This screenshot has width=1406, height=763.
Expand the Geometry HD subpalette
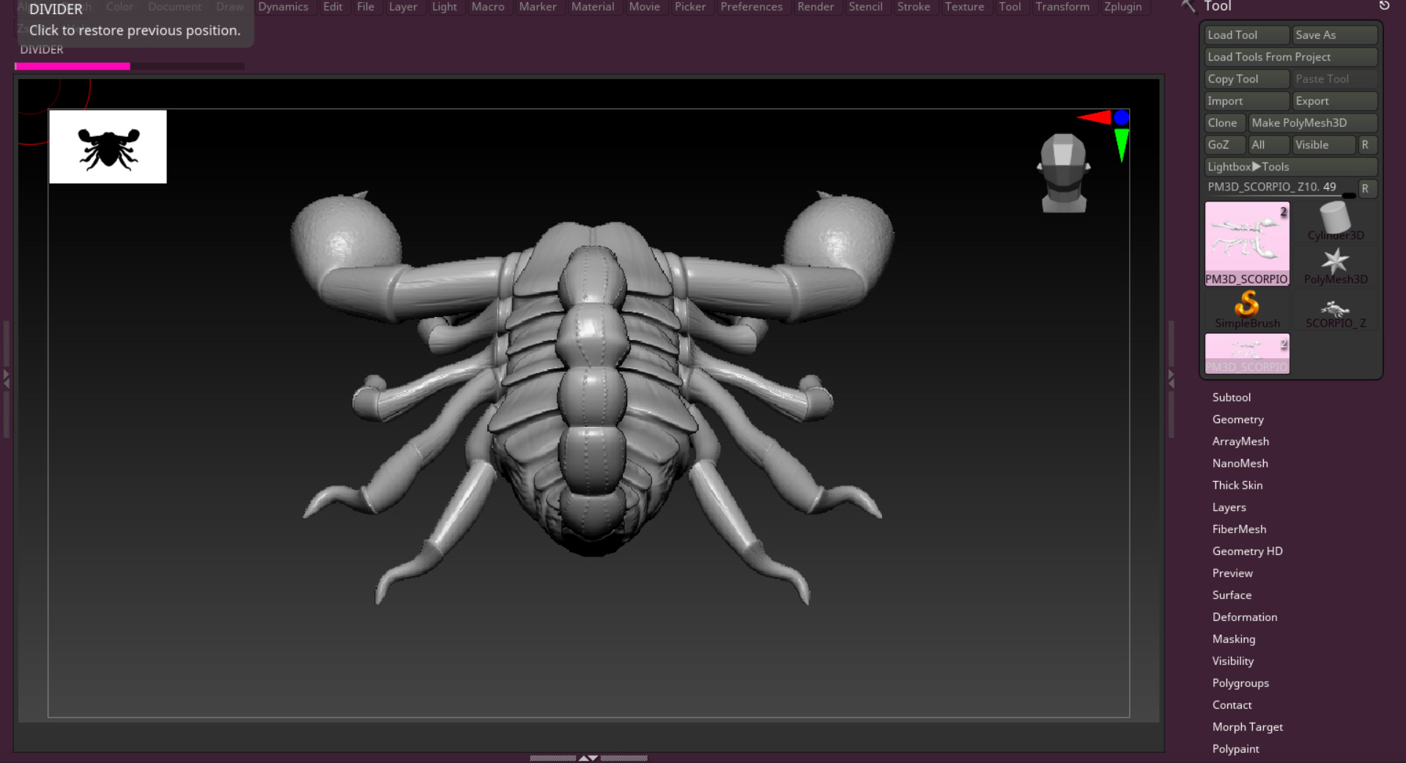pos(1247,551)
